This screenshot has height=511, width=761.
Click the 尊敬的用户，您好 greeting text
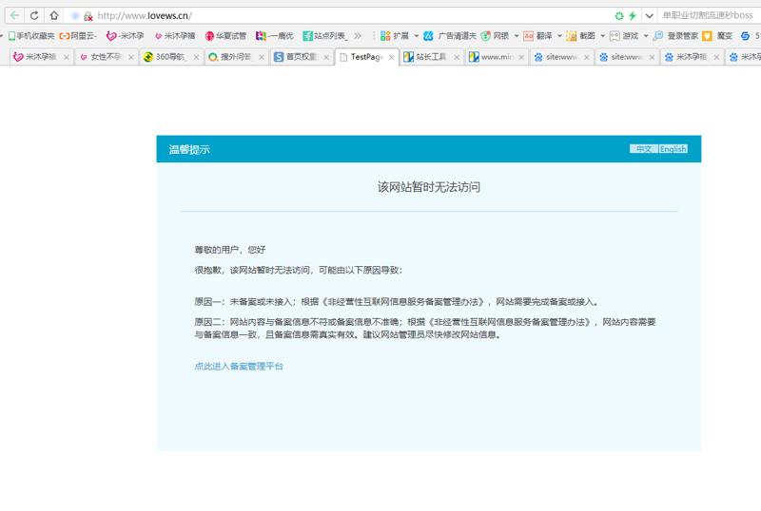click(230, 250)
